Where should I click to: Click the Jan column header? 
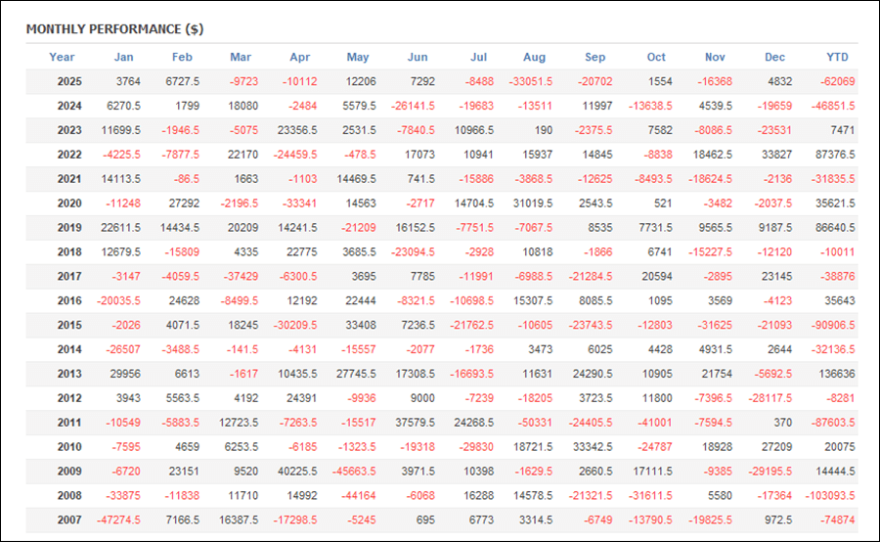click(x=123, y=57)
